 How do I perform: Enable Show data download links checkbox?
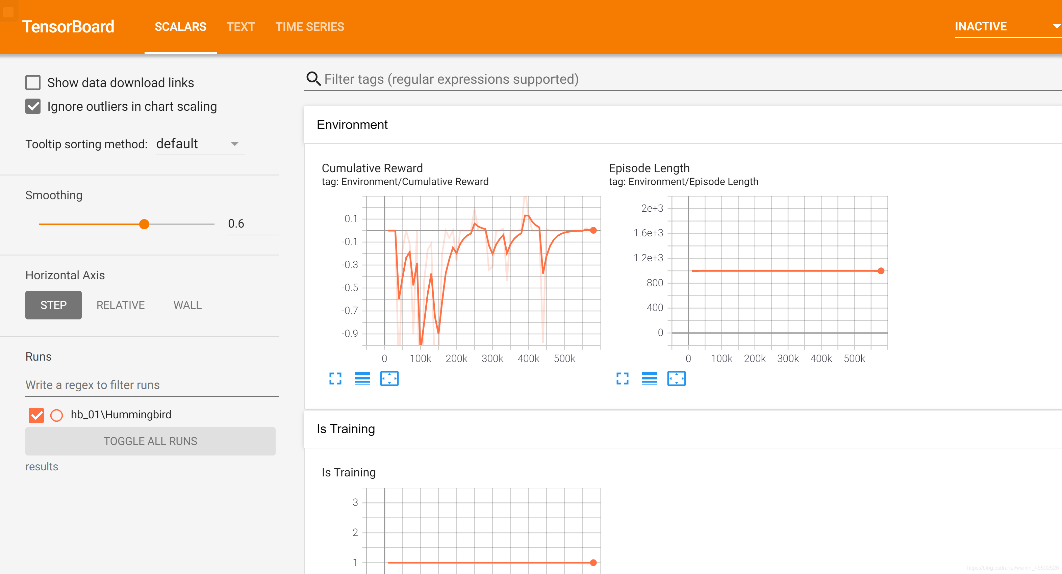point(33,82)
